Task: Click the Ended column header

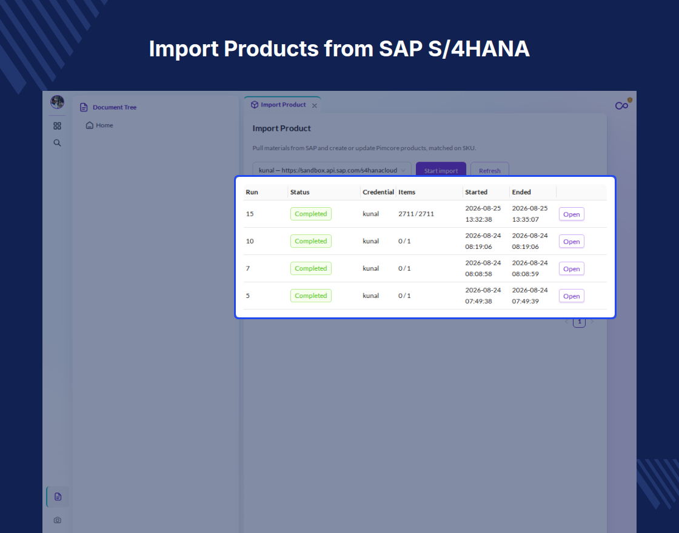Action: 521,192
